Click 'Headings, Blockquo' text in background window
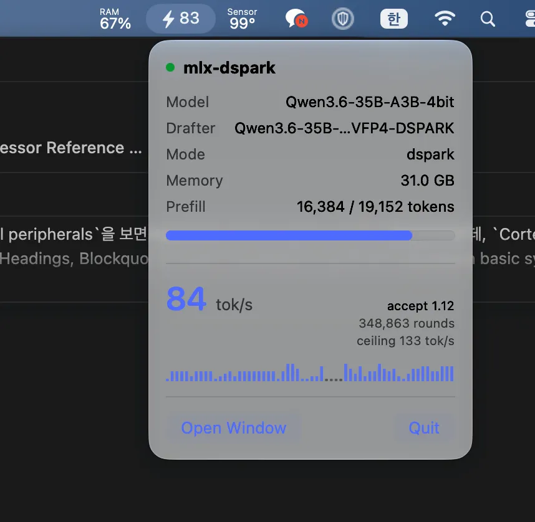Image resolution: width=535 pixels, height=522 pixels. (x=74, y=259)
